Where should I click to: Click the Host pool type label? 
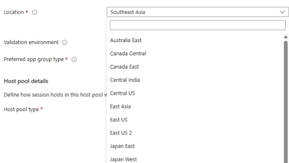click(x=21, y=109)
